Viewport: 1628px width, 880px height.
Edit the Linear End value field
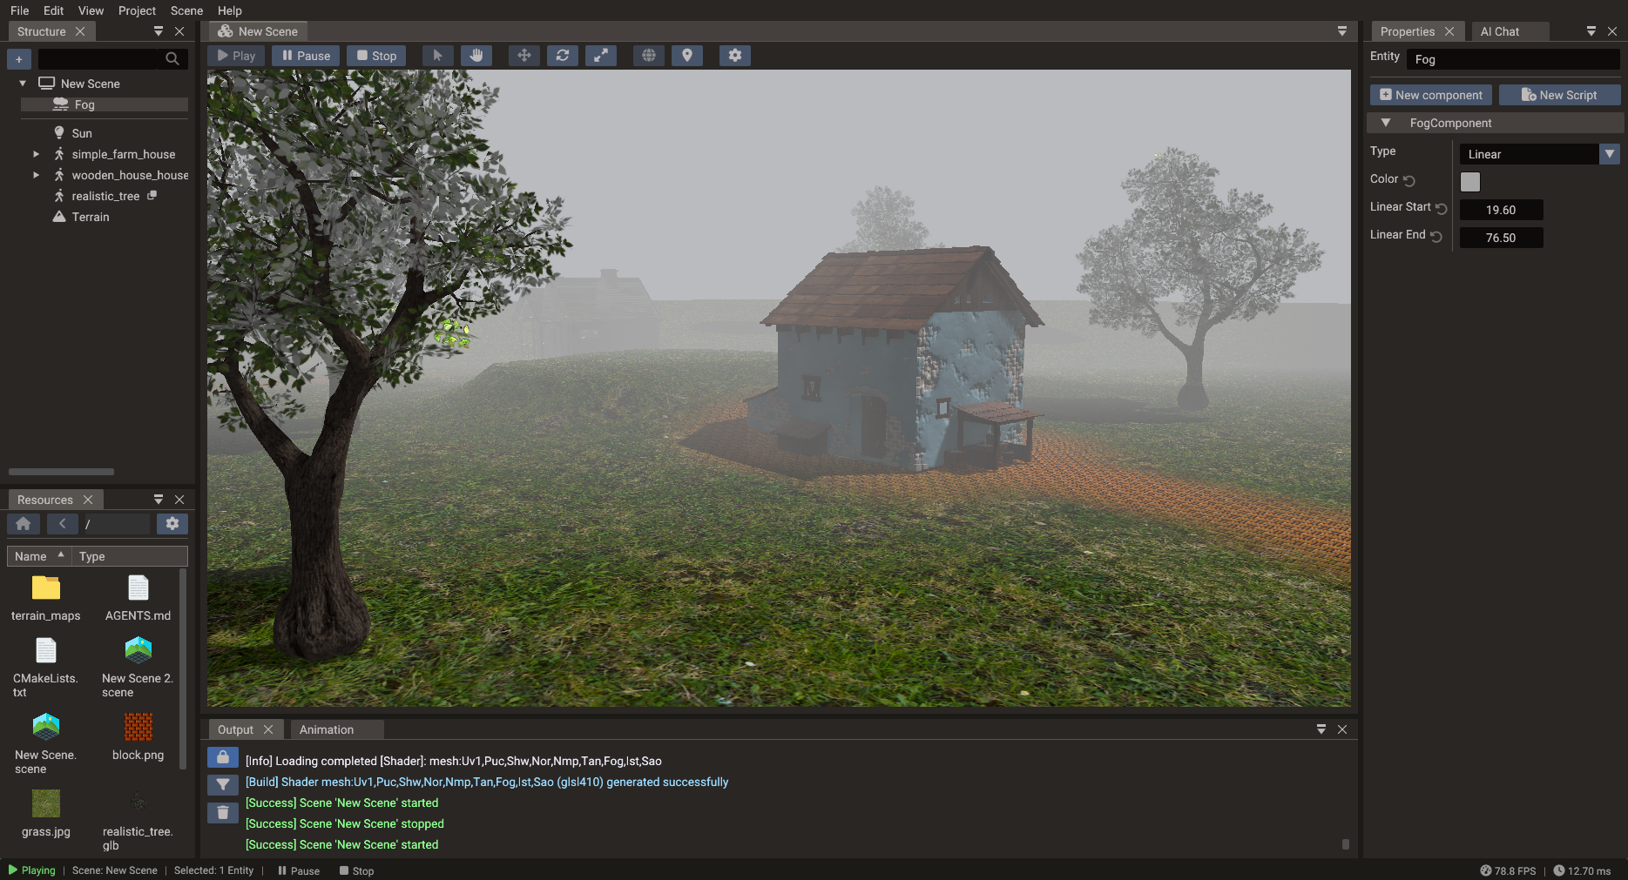pos(1501,238)
